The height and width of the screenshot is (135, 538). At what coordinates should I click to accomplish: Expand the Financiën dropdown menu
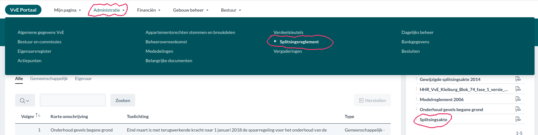click(148, 10)
